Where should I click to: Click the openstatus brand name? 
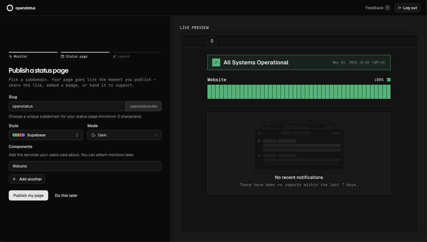click(x=25, y=8)
